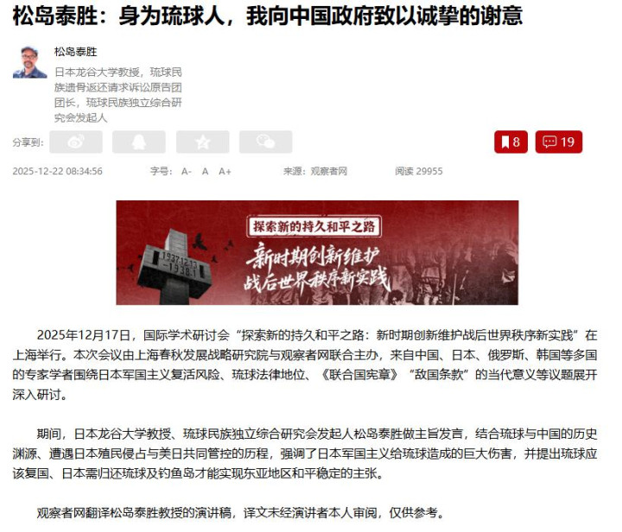This screenshot has width=622, height=532.
Task: Open the source link 观察者网
Action: coord(329,171)
